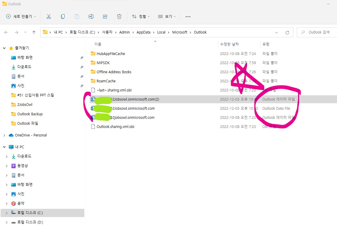
Task: Click the Back navigation arrow
Action: point(6,32)
